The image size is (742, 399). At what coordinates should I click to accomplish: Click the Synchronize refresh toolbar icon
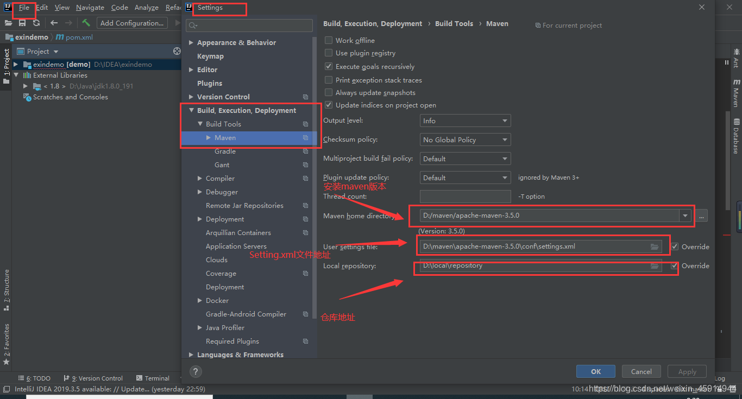(x=36, y=23)
